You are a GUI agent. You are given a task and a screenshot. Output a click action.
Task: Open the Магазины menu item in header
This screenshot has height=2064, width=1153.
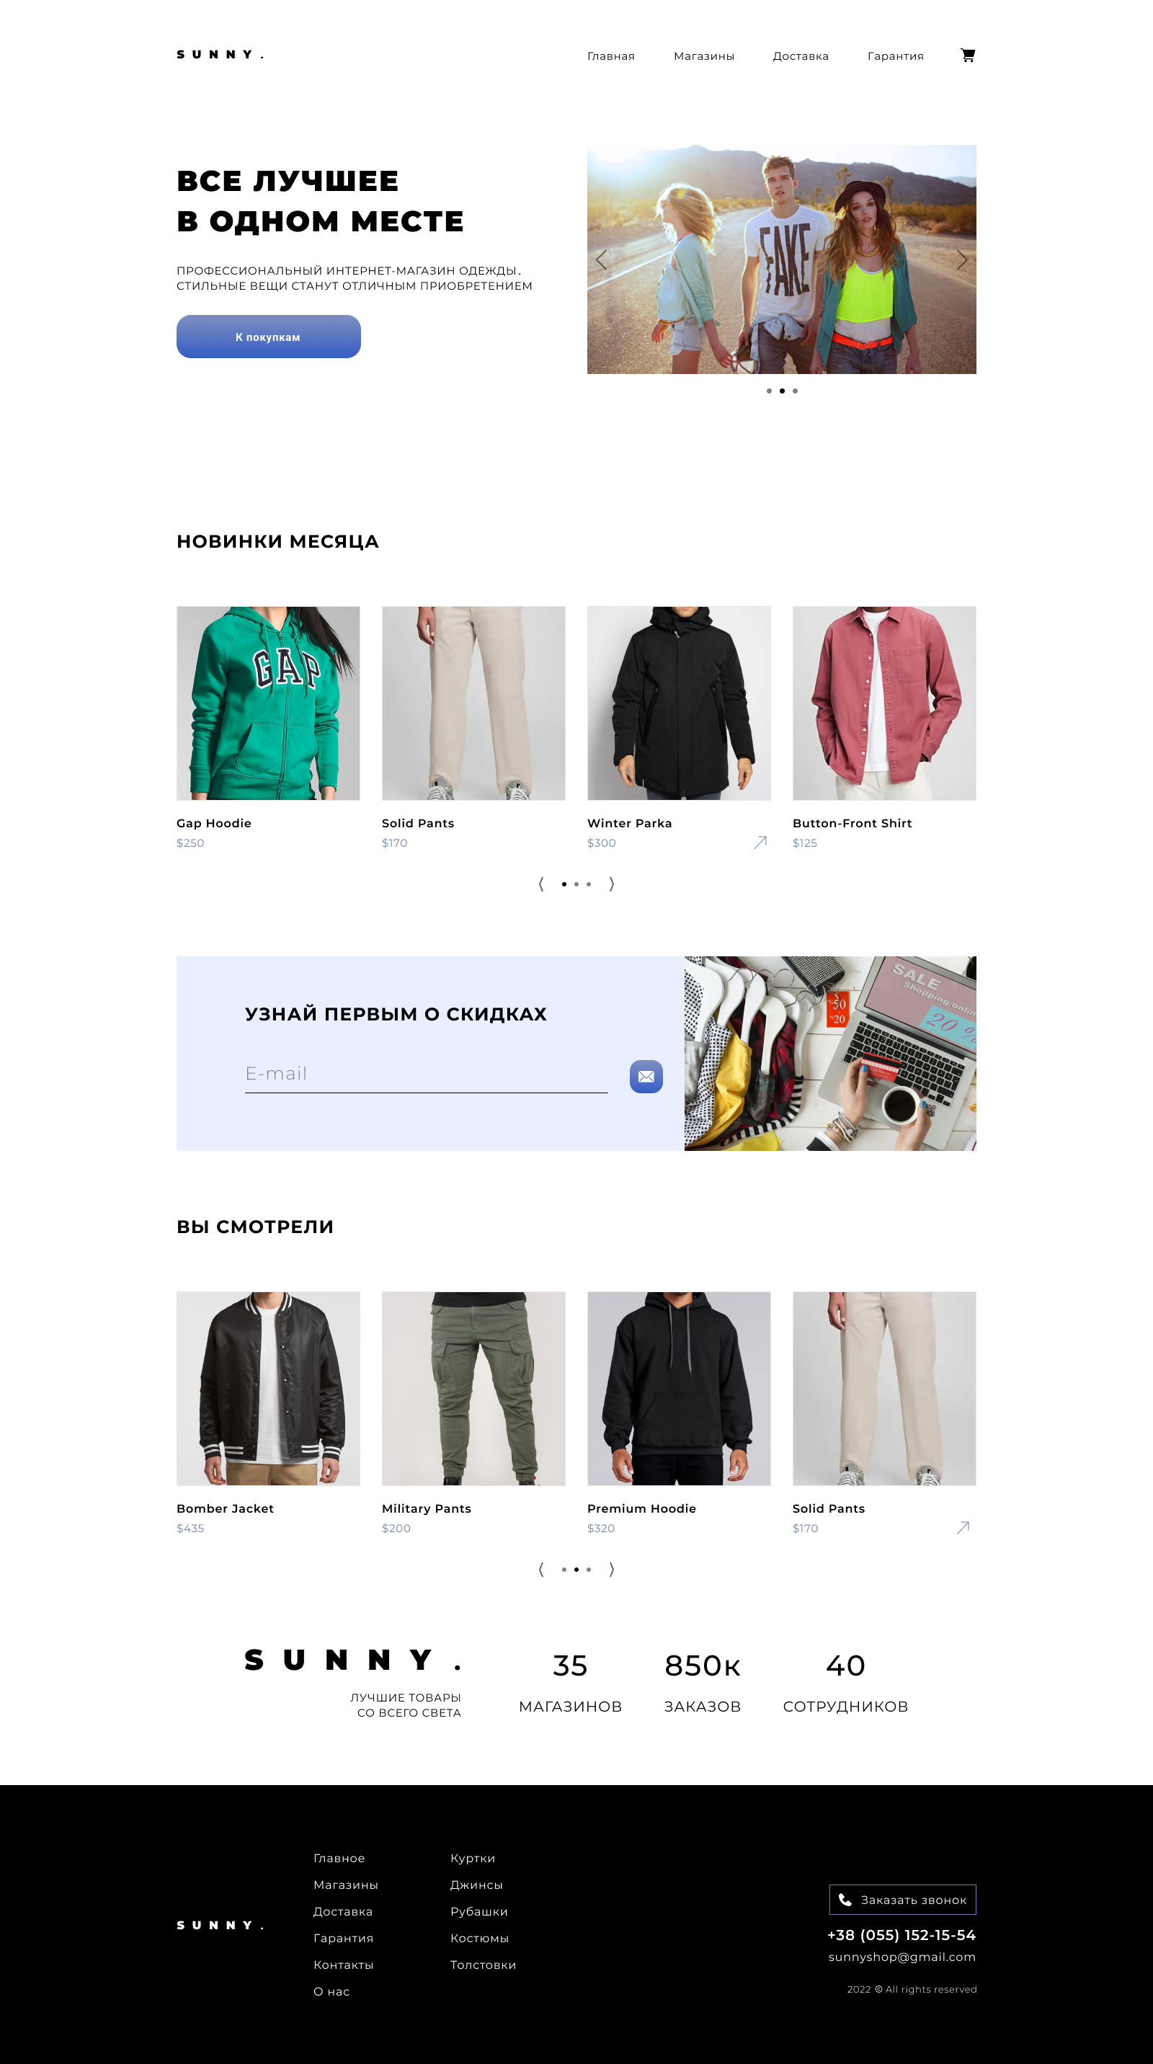tap(703, 56)
